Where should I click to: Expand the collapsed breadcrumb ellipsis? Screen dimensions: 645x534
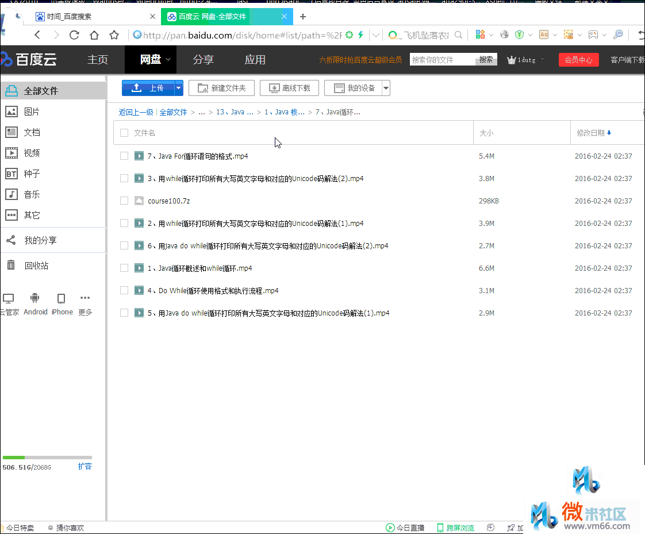(x=202, y=112)
